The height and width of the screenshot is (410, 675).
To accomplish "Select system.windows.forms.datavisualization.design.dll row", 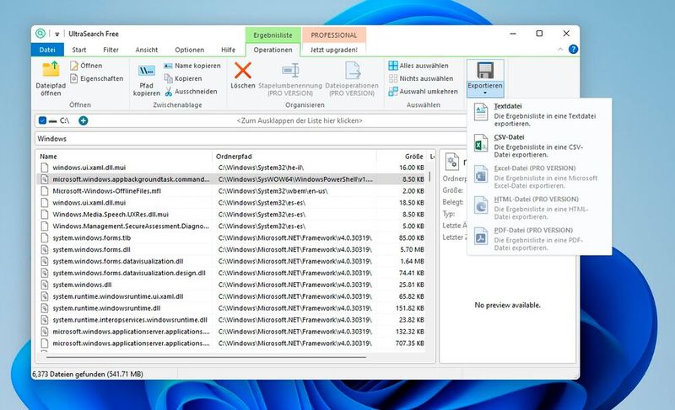I will point(233,273).
